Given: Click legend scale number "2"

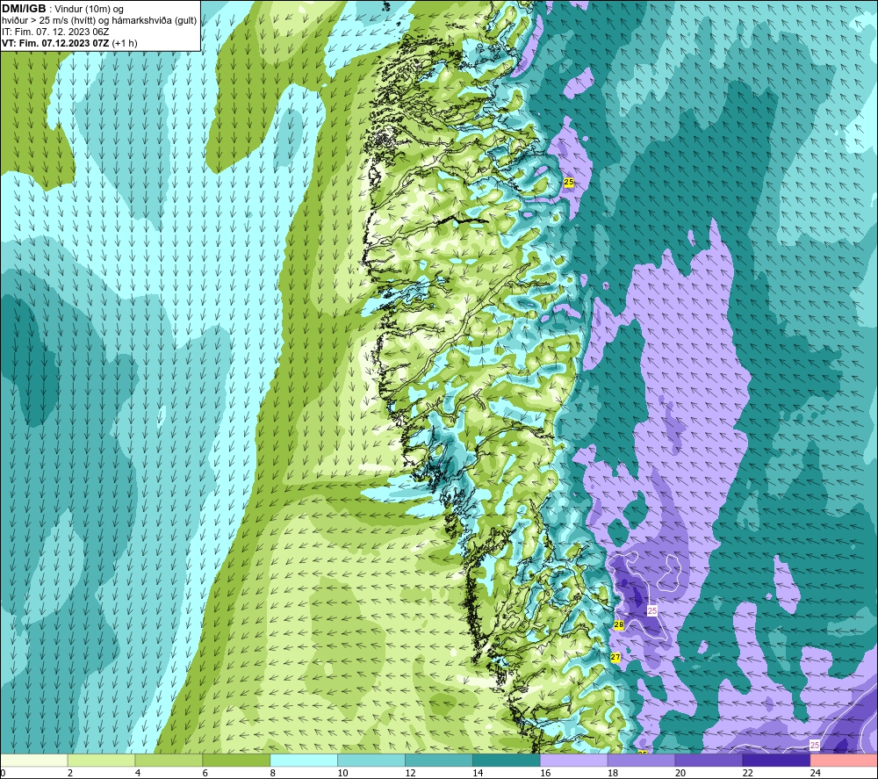Looking at the screenshot, I should [x=70, y=773].
